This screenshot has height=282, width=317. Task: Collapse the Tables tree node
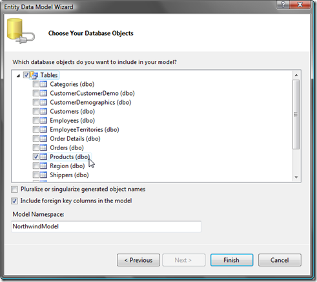[x=19, y=76]
